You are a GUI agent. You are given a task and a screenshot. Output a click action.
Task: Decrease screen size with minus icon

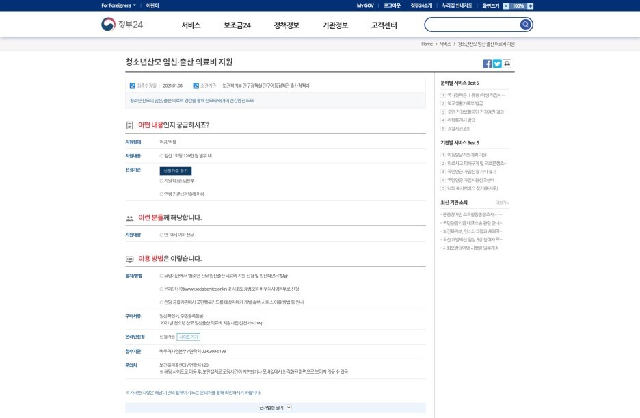pos(506,5)
